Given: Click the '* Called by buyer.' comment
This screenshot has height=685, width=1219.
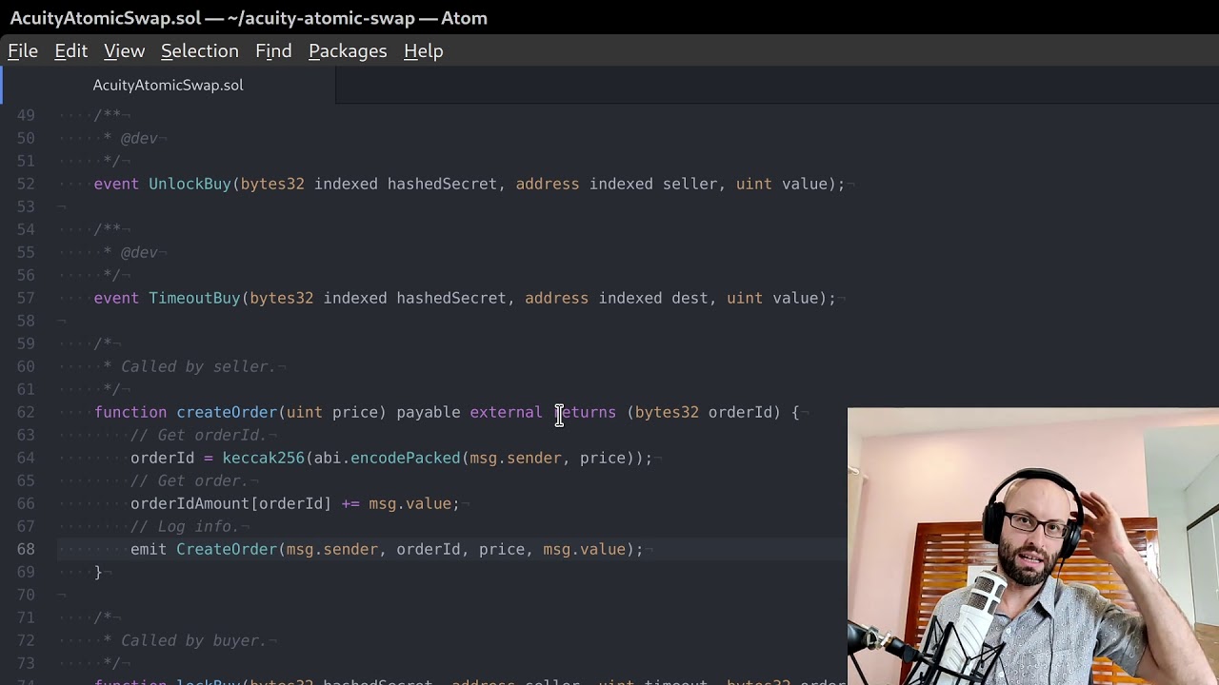Looking at the screenshot, I should [184, 640].
